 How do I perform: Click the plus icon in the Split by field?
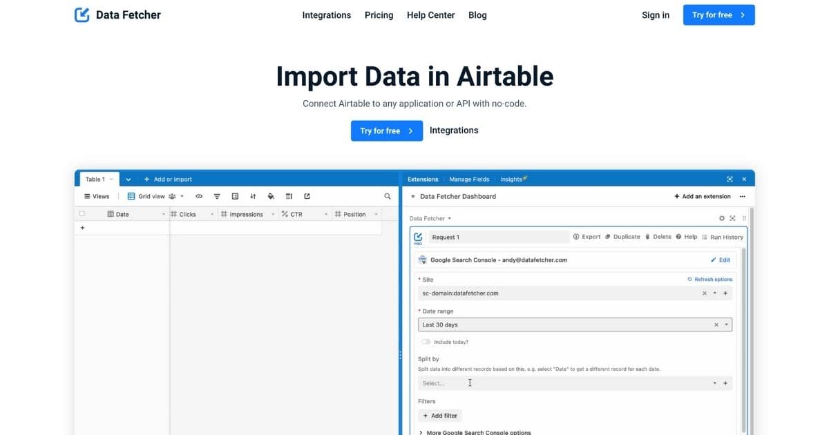(725, 383)
